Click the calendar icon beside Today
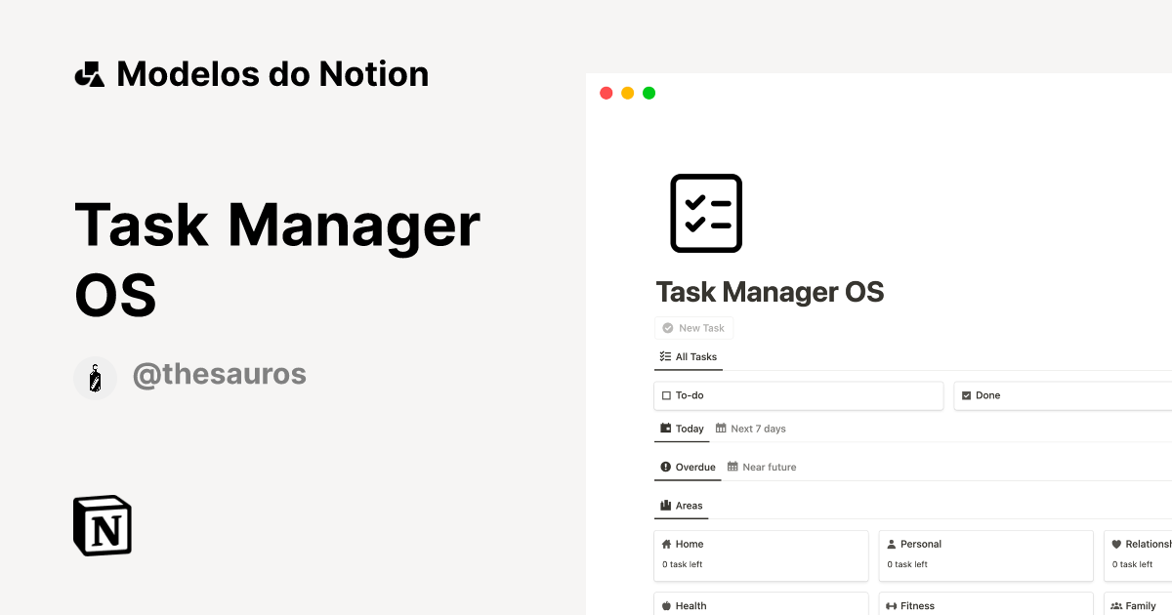Screen dimensions: 1172x615 coord(666,429)
